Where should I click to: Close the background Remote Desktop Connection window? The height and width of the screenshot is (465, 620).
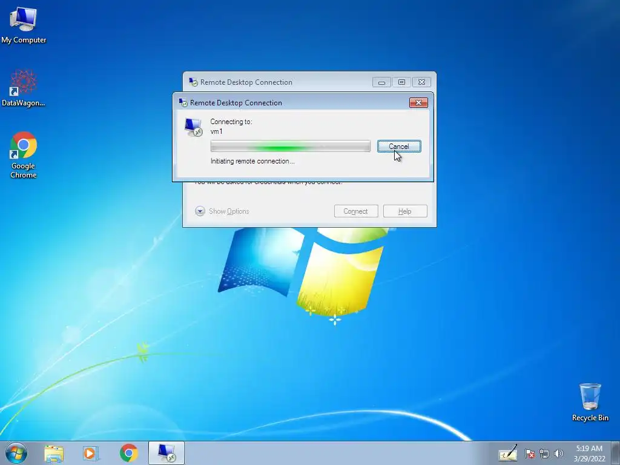click(x=421, y=82)
